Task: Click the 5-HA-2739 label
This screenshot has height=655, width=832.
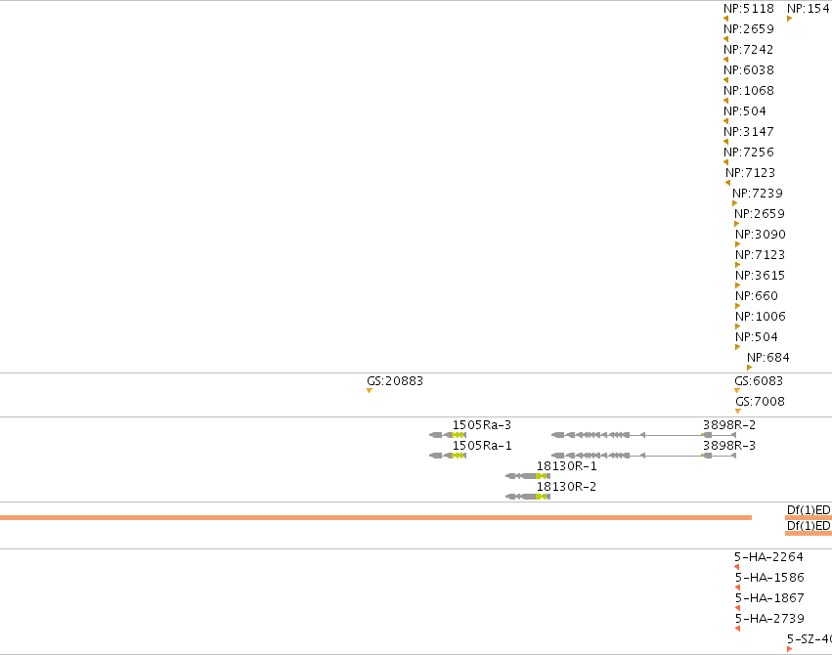Action: tap(769, 619)
